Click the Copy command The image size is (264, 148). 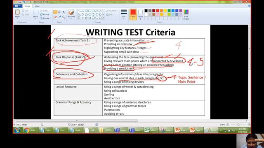point(26,15)
